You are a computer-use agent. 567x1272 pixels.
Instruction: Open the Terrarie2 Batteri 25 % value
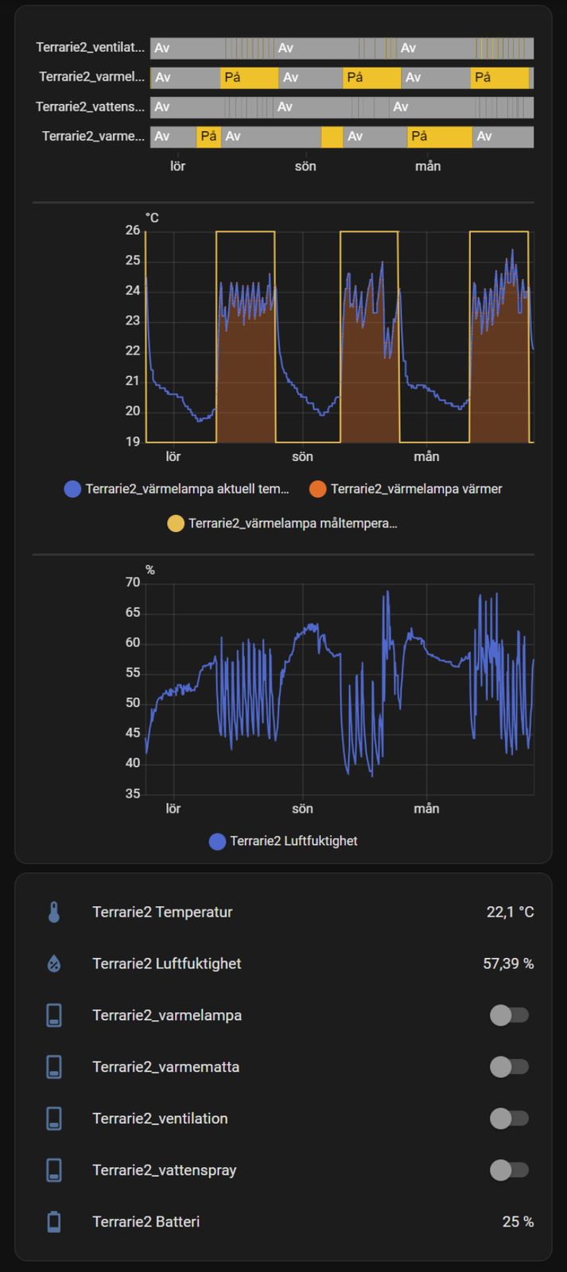(x=518, y=1222)
